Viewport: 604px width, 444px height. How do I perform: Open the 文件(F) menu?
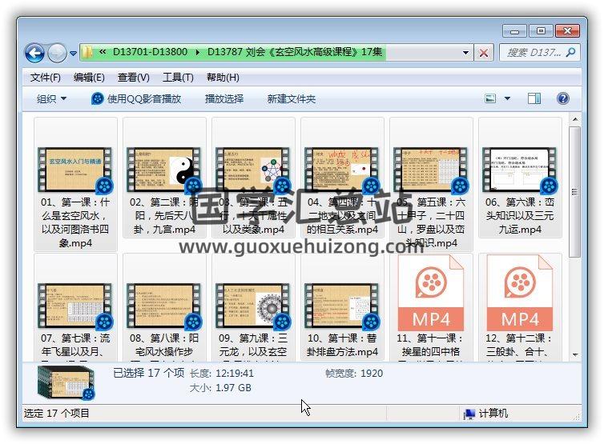click(46, 78)
